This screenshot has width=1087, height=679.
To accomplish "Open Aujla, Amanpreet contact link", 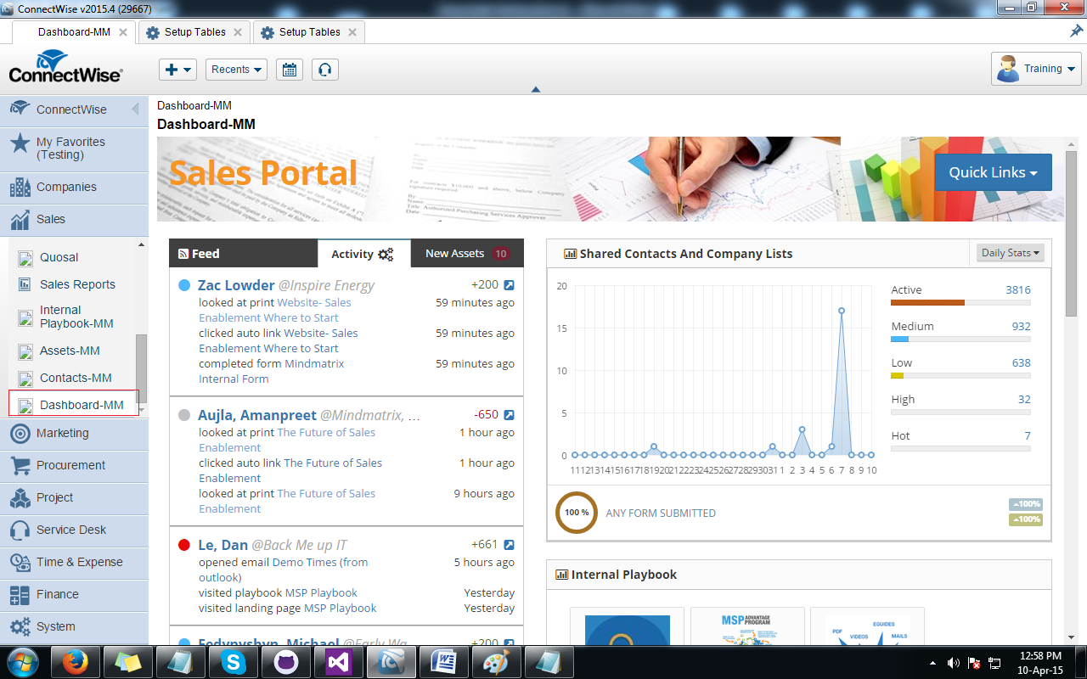I will [x=256, y=415].
